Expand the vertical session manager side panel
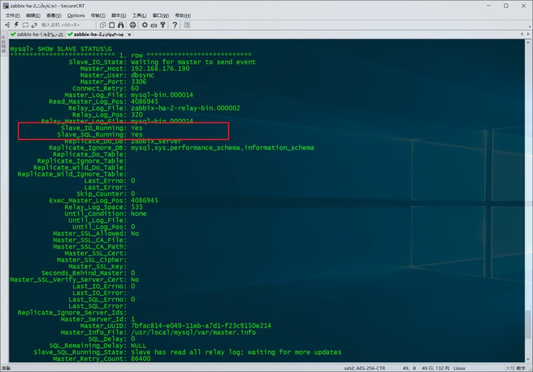533x372 pixels. [4, 44]
